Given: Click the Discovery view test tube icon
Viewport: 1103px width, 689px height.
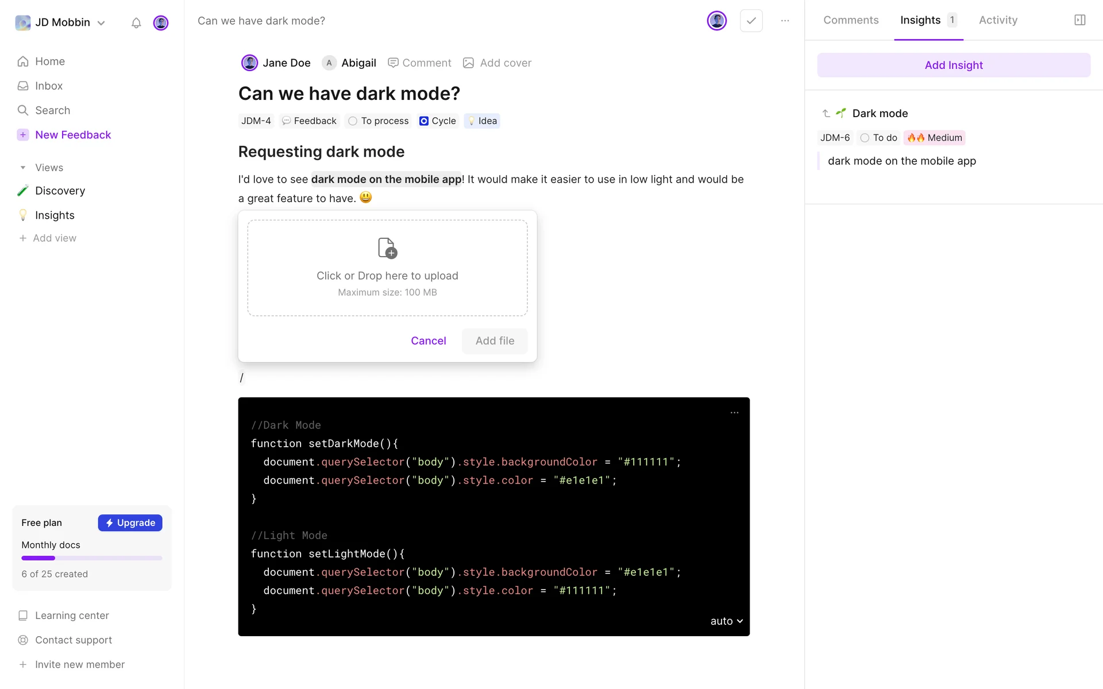Looking at the screenshot, I should click(x=23, y=191).
